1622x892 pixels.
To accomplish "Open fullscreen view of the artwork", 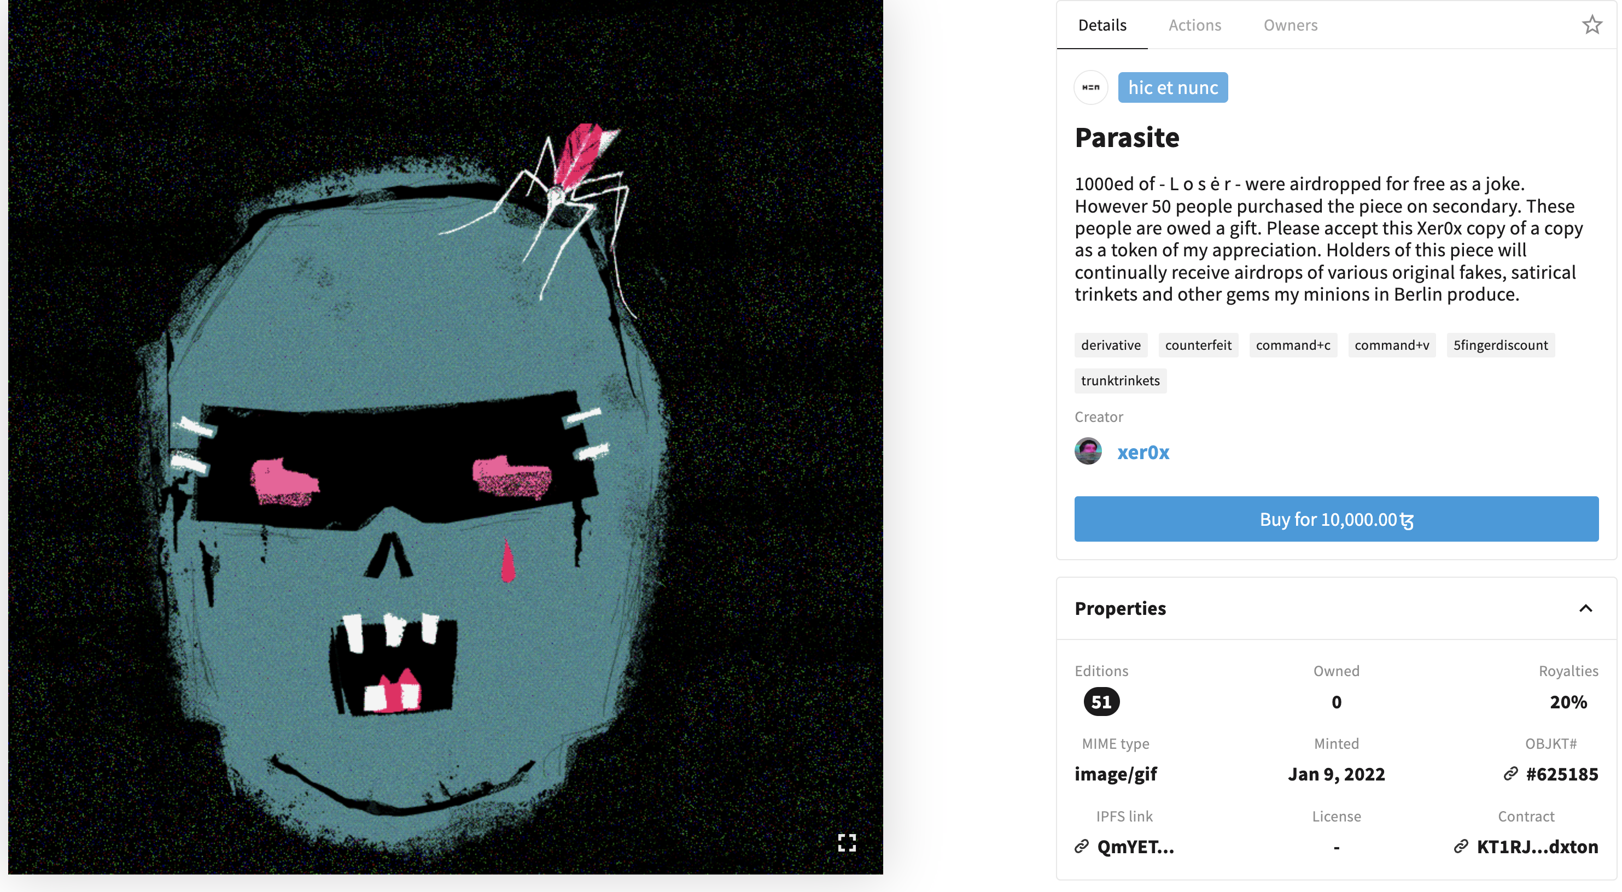I will pos(847,842).
